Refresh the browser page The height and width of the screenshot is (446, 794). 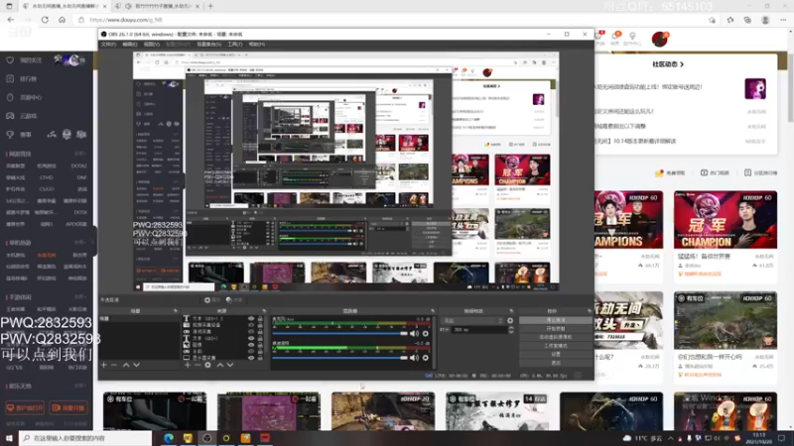pyautogui.click(x=45, y=20)
